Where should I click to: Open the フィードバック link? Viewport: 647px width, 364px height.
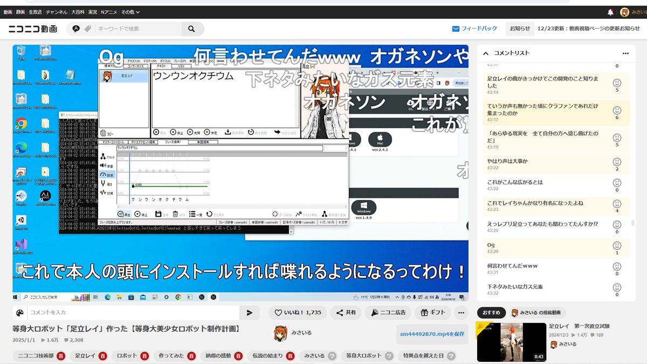tap(474, 29)
